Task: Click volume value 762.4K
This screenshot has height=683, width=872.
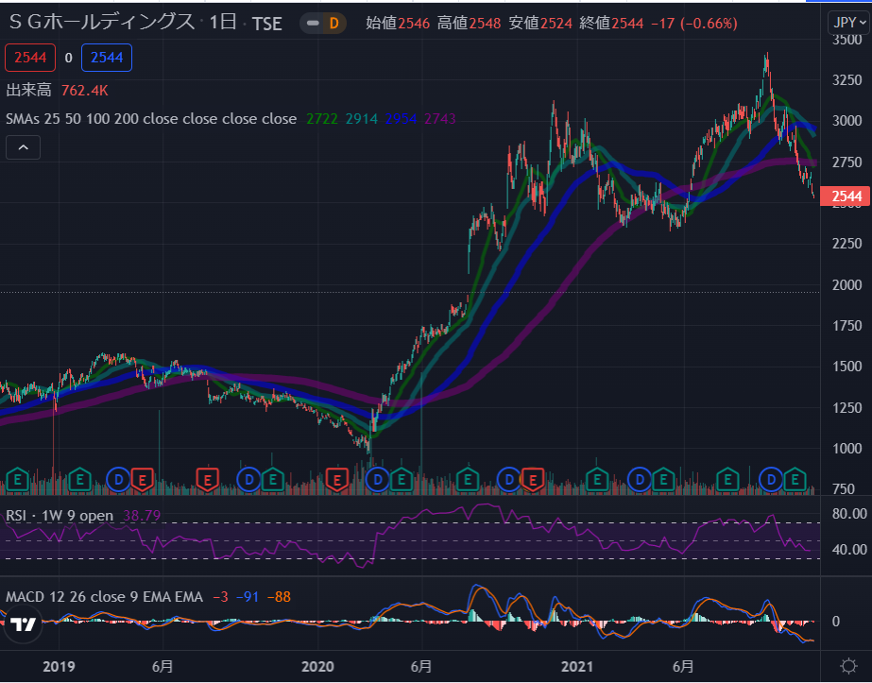Action: click(84, 90)
